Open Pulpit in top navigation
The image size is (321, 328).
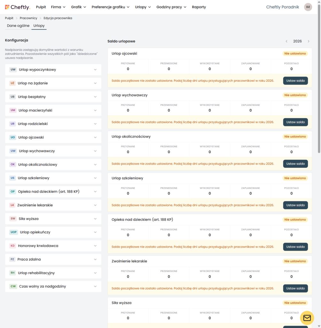click(41, 7)
